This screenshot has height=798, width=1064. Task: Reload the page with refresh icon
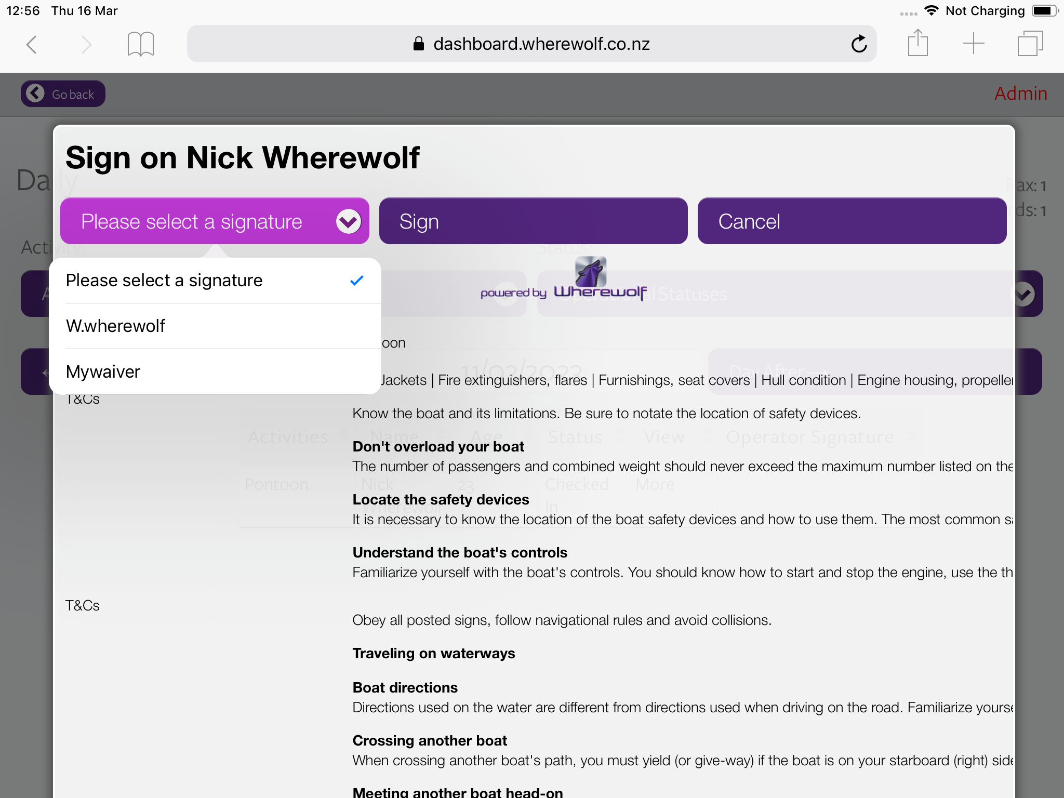(859, 44)
